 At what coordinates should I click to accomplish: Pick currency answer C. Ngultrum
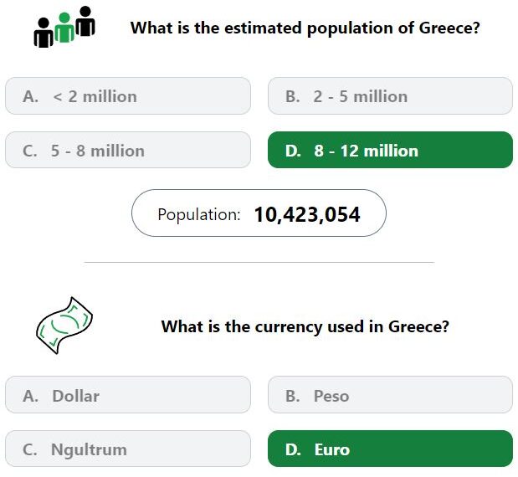(x=128, y=449)
